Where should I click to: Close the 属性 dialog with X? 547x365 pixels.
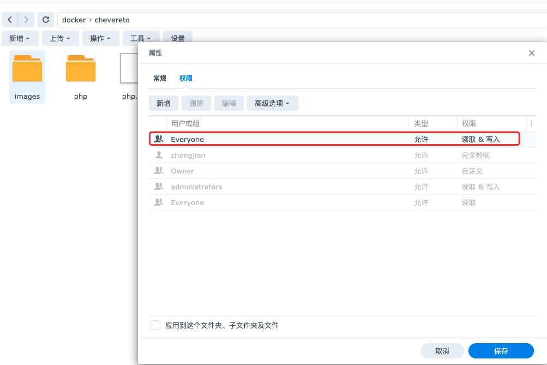[x=531, y=53]
